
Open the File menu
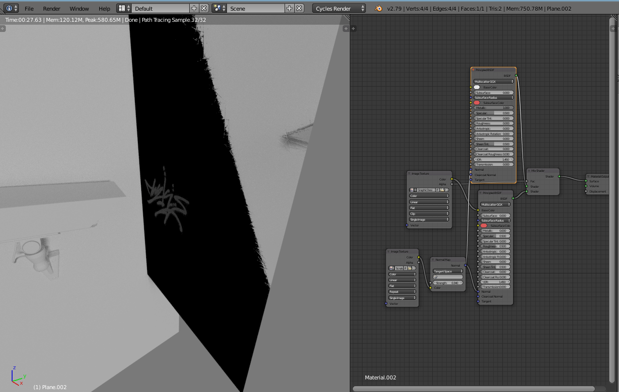click(29, 8)
